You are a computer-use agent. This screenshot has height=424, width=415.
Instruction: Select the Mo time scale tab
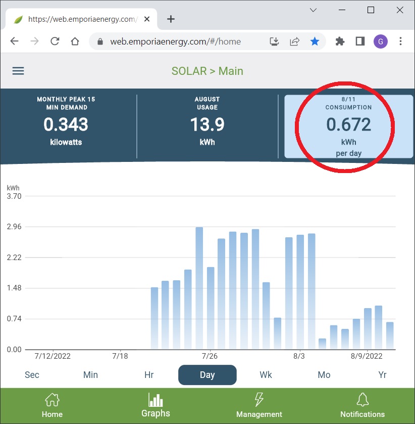click(x=324, y=375)
